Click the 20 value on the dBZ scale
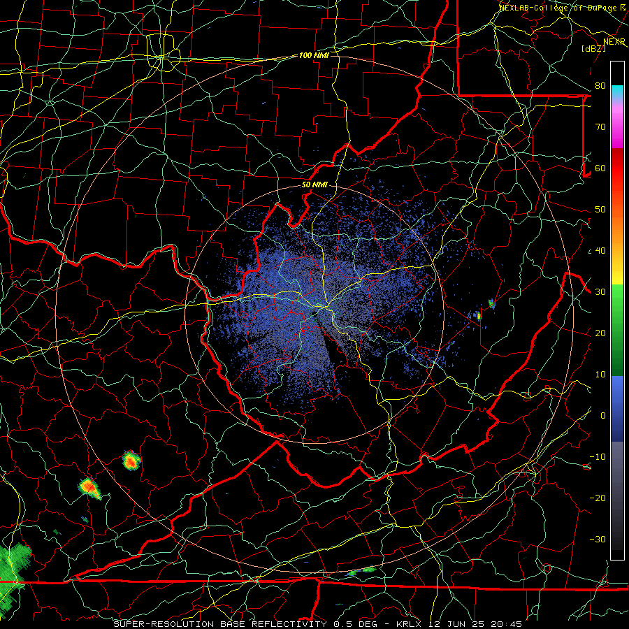This screenshot has height=629, width=629. pos(600,333)
